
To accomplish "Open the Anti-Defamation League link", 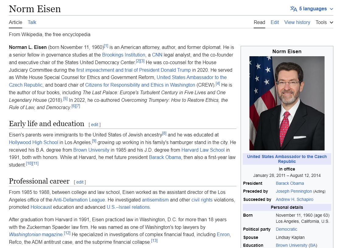I will [79, 200].
